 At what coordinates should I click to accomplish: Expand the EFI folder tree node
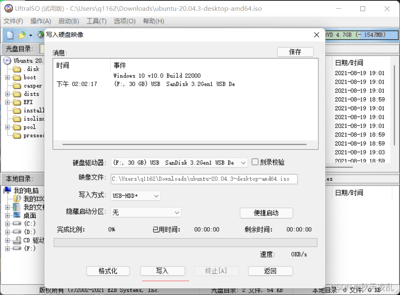click(7, 102)
